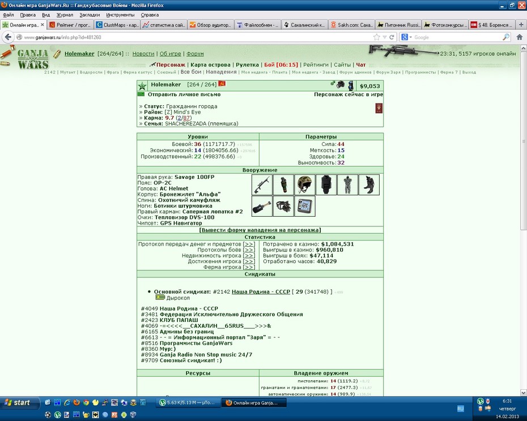Open the new tab plus button

coord(521,24)
